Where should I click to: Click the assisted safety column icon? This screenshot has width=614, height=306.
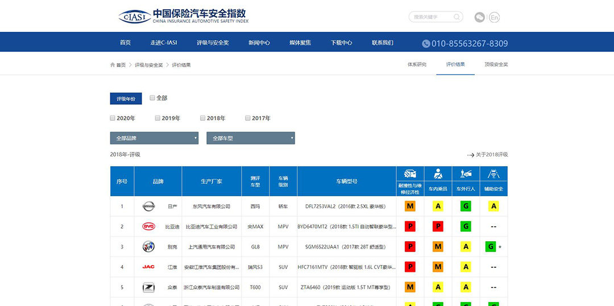(493, 174)
